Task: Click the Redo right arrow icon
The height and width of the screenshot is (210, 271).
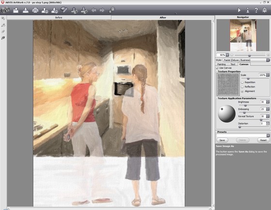Action: (102, 10)
